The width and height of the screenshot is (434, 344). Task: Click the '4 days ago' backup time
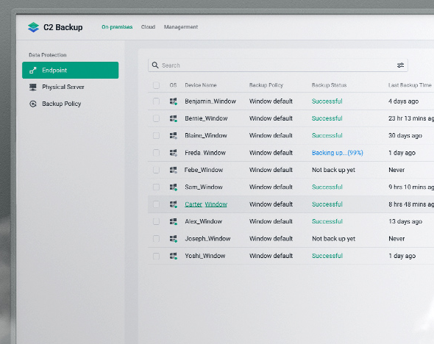coord(403,101)
